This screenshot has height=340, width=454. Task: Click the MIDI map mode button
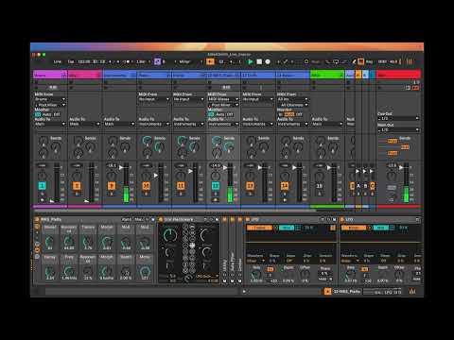[x=382, y=62]
